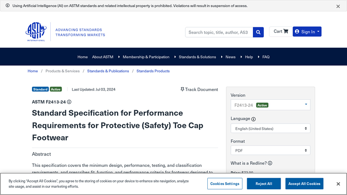Open the shopping Cart
The width and height of the screenshot is (347, 195).
point(281,31)
